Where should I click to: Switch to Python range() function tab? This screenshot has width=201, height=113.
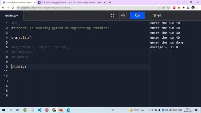click(89, 3)
